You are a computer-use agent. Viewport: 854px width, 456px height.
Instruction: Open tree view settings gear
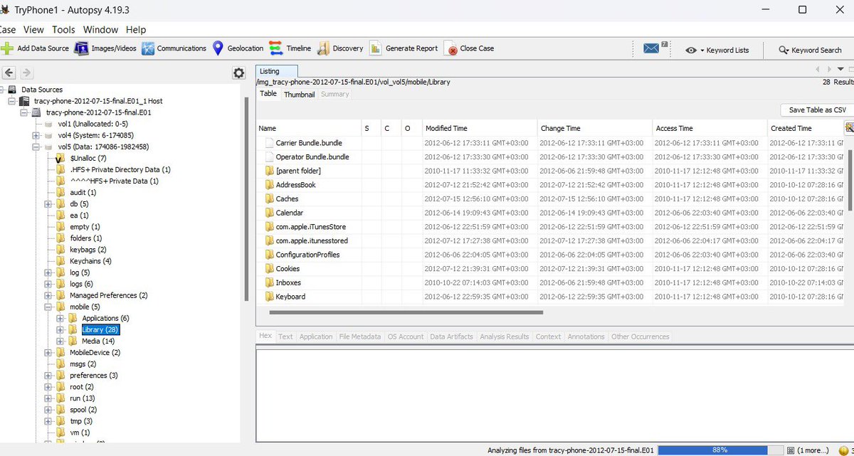point(238,73)
